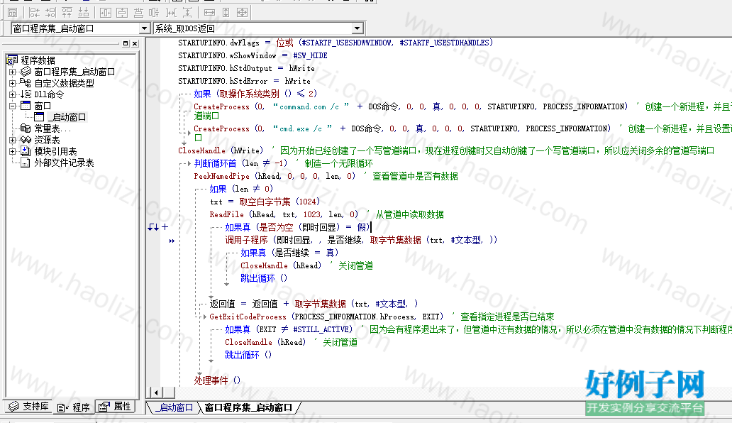Click the 如果 (len ≠ 0) line
The width and height of the screenshot is (732, 423).
coord(241,189)
